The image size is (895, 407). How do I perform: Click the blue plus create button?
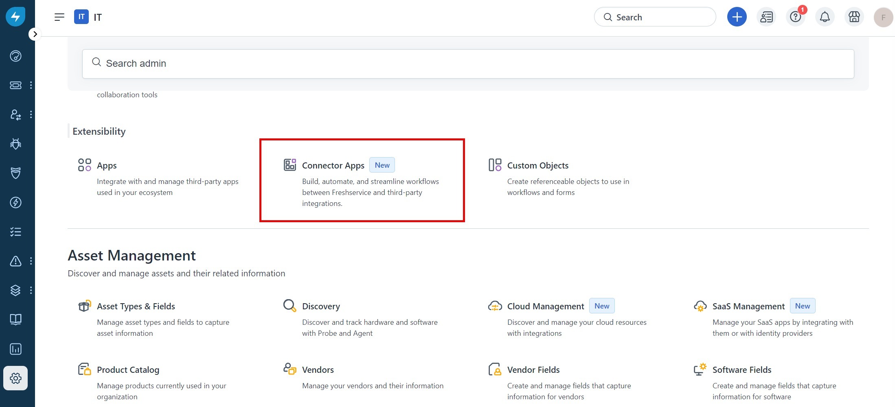coord(737,17)
